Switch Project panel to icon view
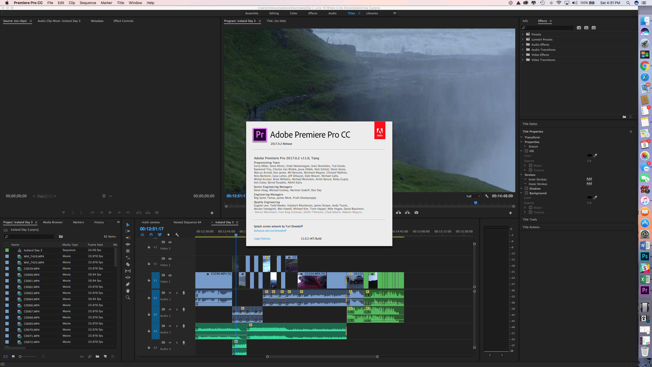The image size is (652, 367). point(13,357)
